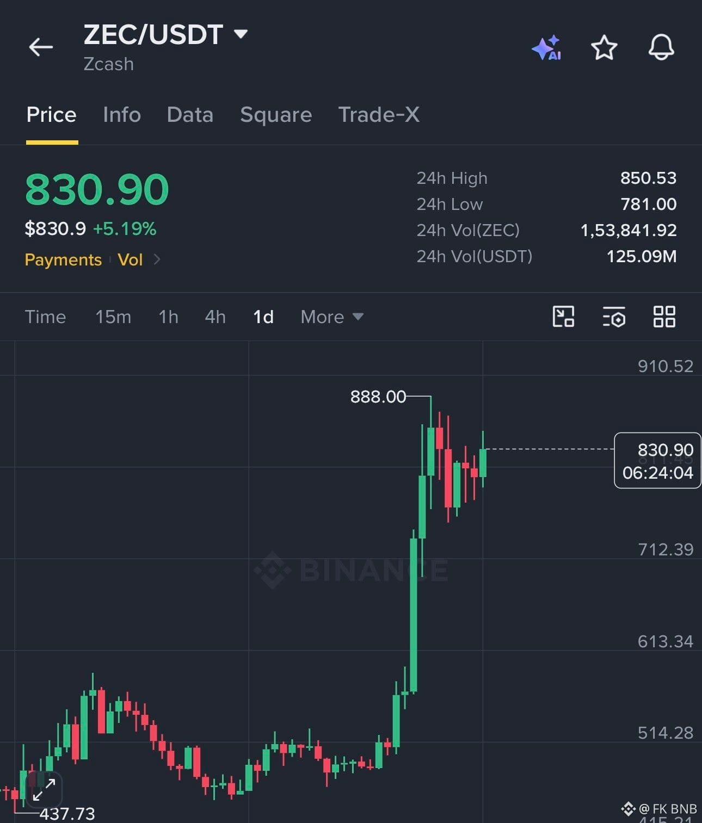Viewport: 702px width, 823px height.
Task: Open chart indicator settings icon
Action: coord(614,317)
